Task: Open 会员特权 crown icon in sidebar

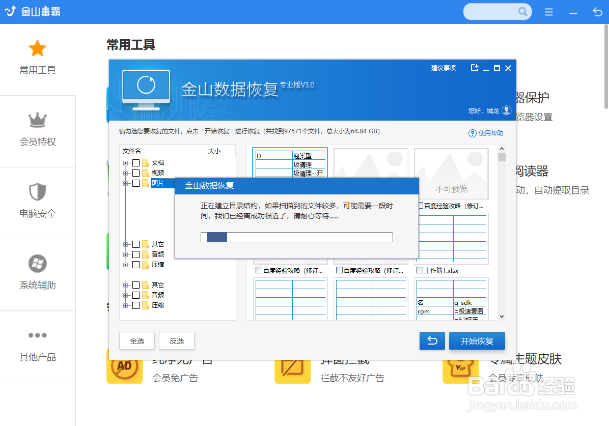Action: pyautogui.click(x=37, y=120)
